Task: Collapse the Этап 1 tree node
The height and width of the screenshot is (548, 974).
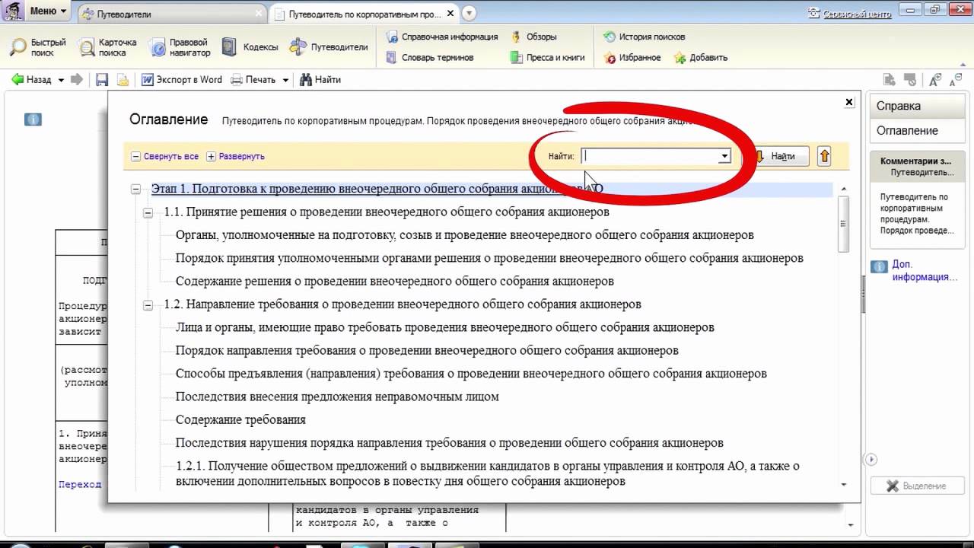Action: (135, 189)
